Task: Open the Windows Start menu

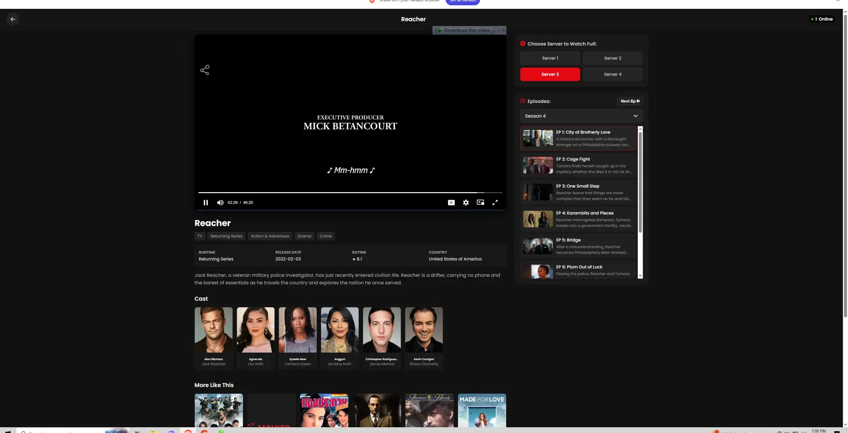Action: (8, 431)
